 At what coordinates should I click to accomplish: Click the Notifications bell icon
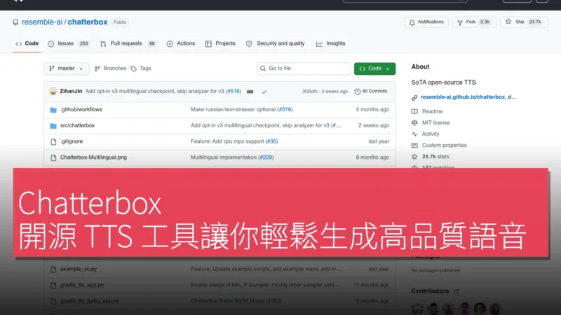click(x=412, y=22)
